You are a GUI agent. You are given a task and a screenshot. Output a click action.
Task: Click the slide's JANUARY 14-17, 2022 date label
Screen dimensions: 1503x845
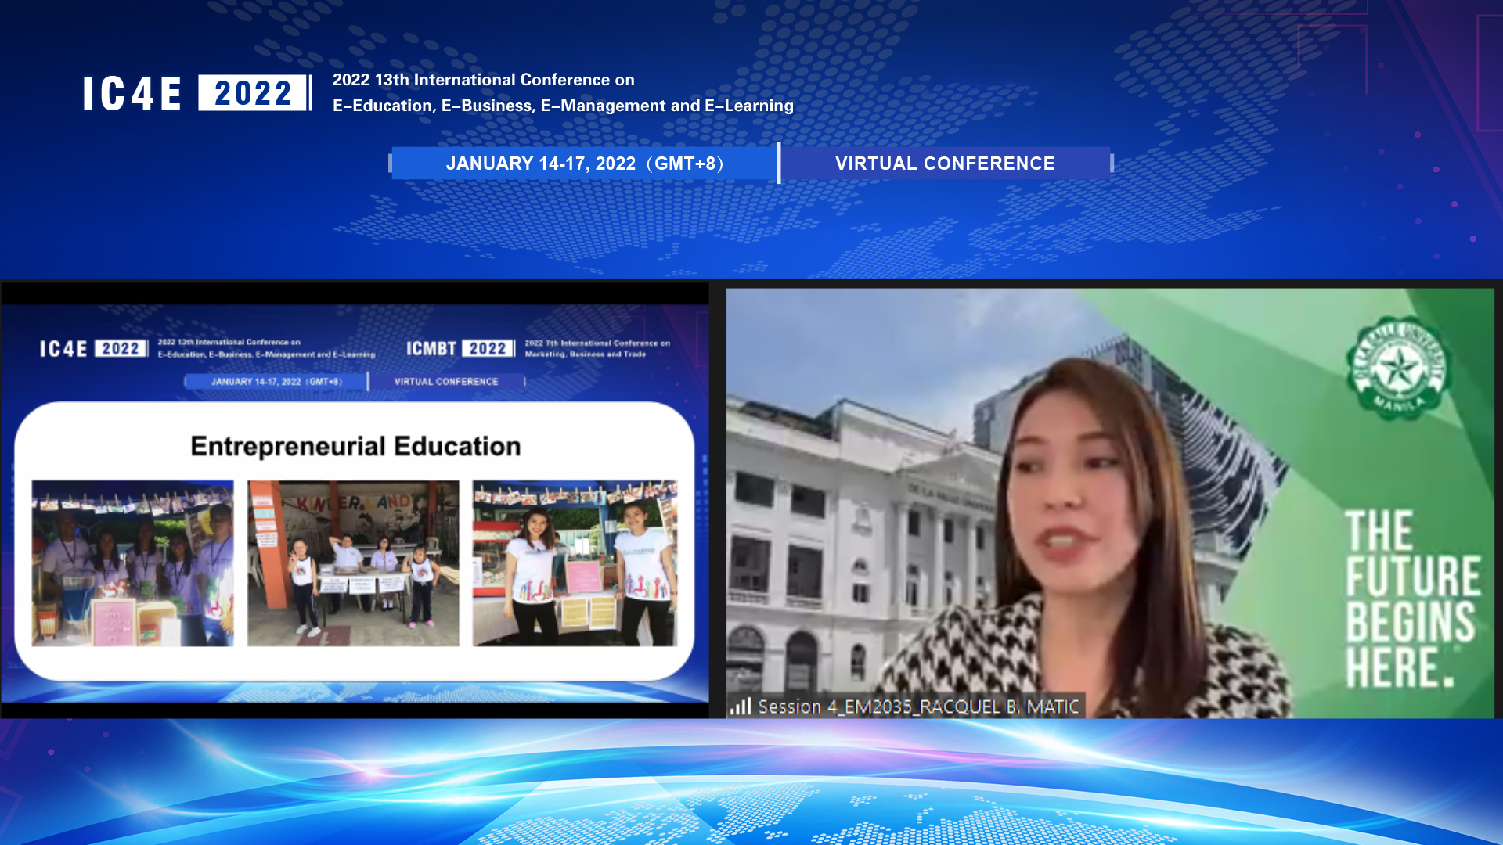click(x=276, y=382)
